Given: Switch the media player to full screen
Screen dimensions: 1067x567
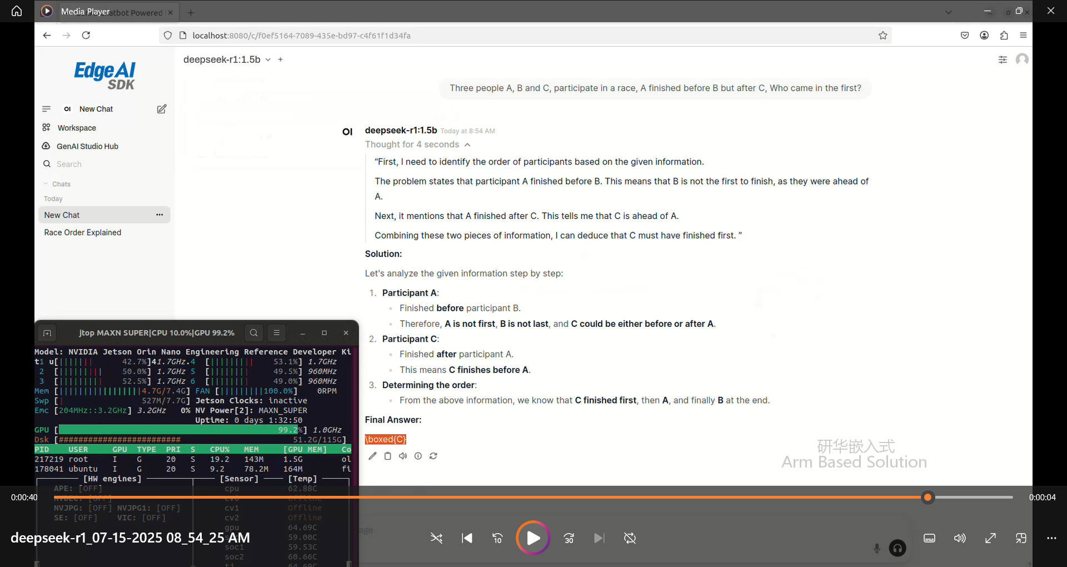Looking at the screenshot, I should [x=990, y=538].
